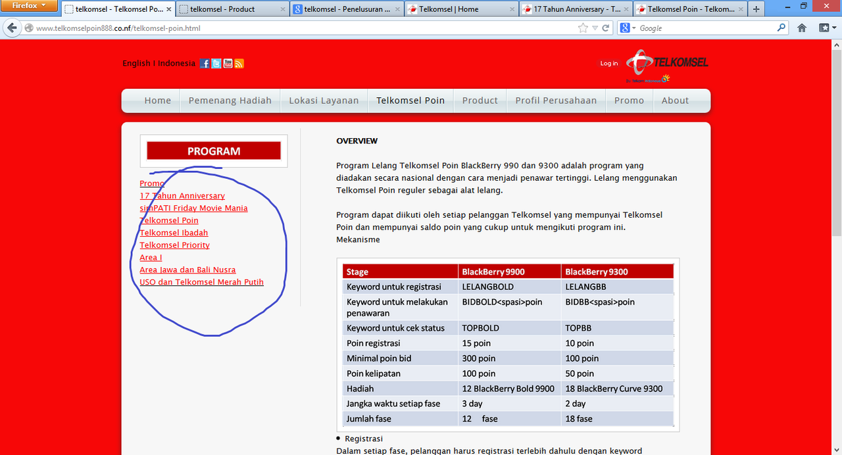Click the PROGRAM sidebar banner

[x=214, y=151]
